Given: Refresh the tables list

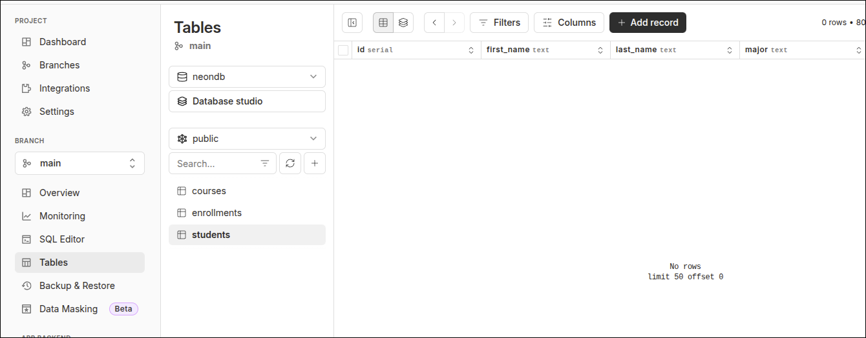Looking at the screenshot, I should tap(290, 163).
